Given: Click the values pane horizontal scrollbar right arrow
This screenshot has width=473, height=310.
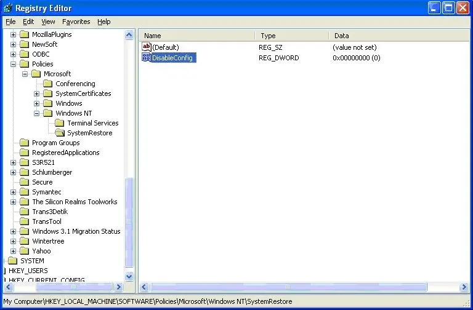Looking at the screenshot, I should click(464, 287).
